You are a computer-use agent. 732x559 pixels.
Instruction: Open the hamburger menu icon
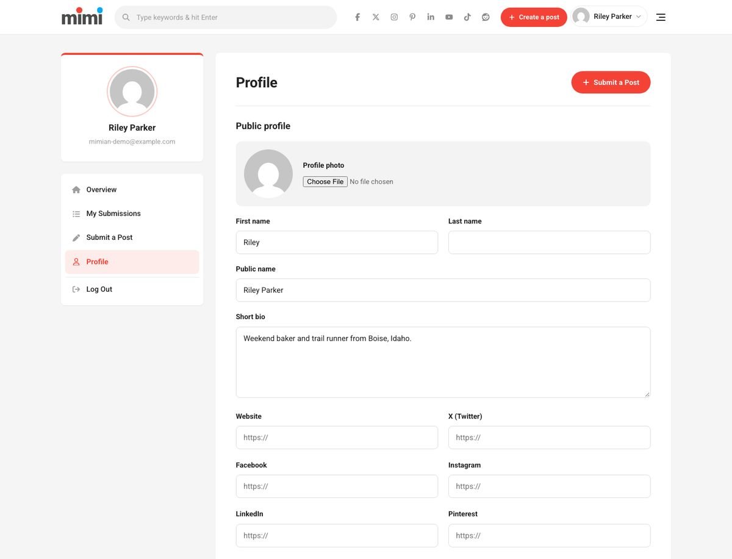click(661, 17)
